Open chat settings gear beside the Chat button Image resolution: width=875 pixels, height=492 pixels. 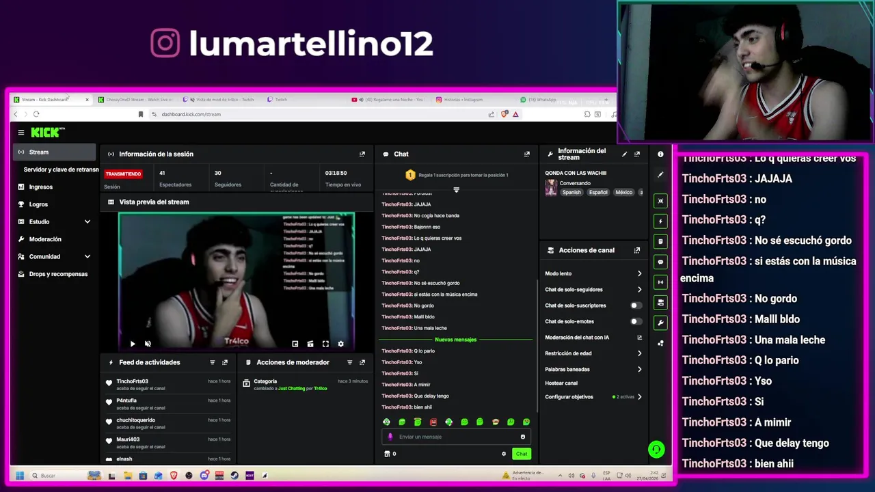tap(504, 454)
